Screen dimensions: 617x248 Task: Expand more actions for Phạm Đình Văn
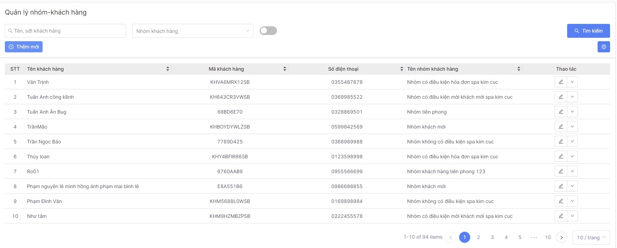(572, 201)
